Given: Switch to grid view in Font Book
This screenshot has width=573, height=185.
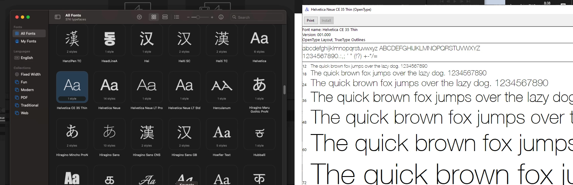Looking at the screenshot, I should pyautogui.click(x=154, y=17).
